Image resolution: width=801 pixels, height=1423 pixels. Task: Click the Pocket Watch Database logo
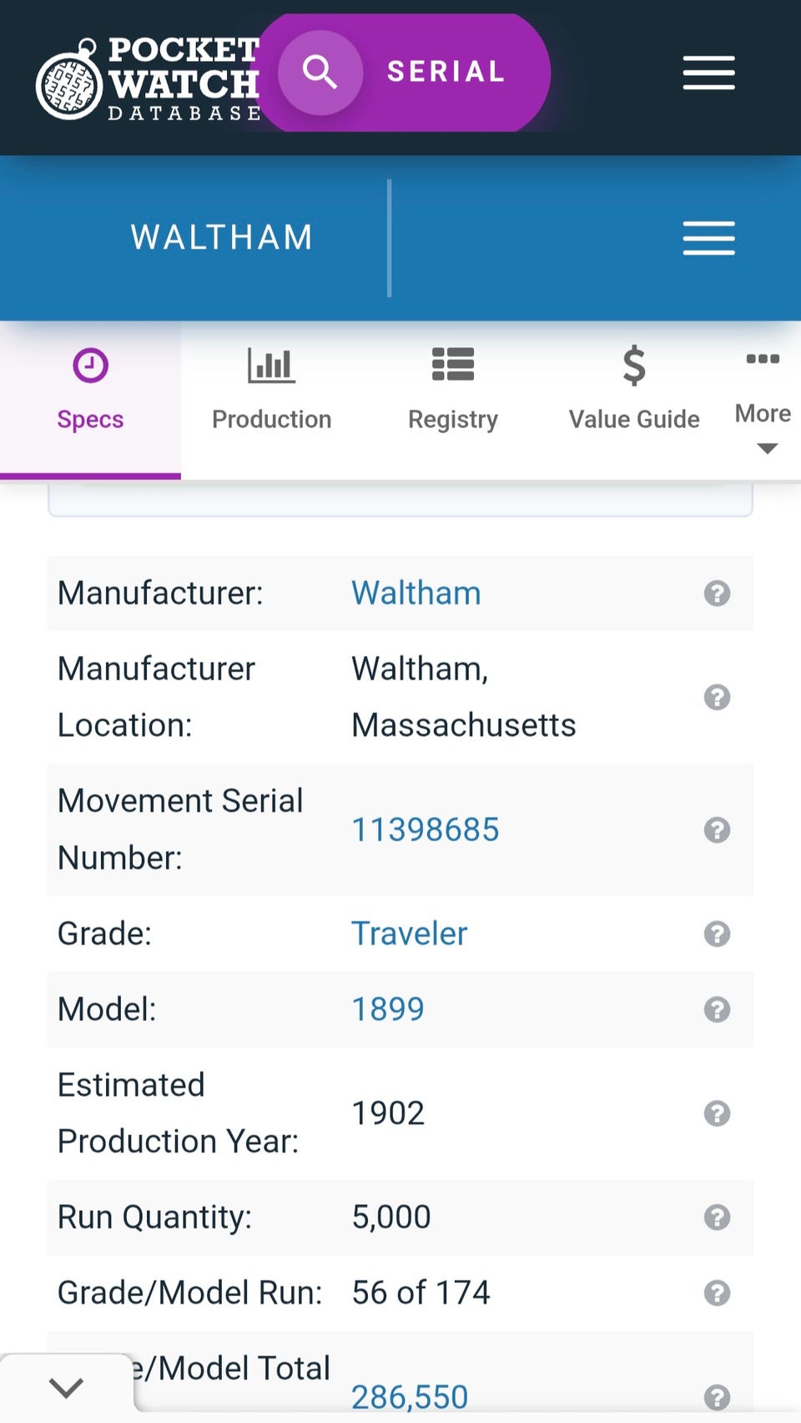(x=149, y=78)
